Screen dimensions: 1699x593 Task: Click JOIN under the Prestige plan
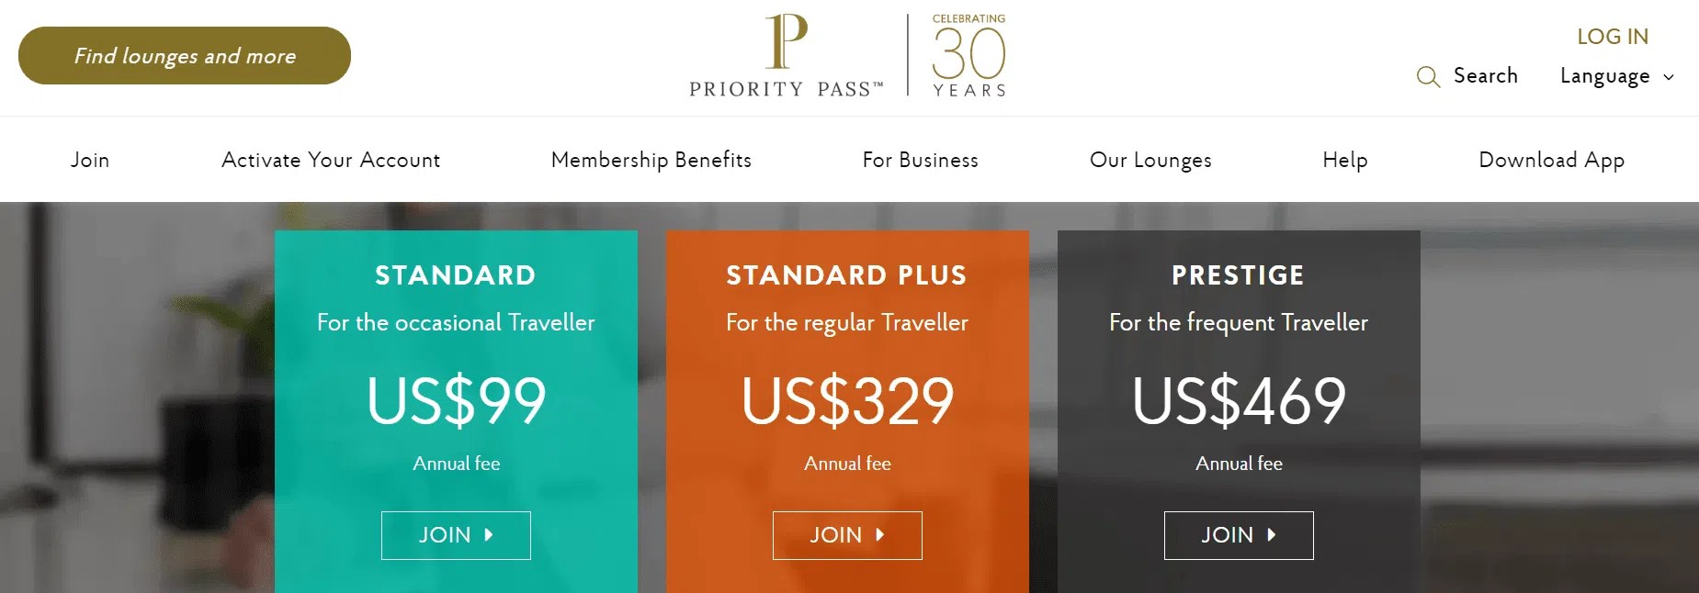(x=1238, y=535)
